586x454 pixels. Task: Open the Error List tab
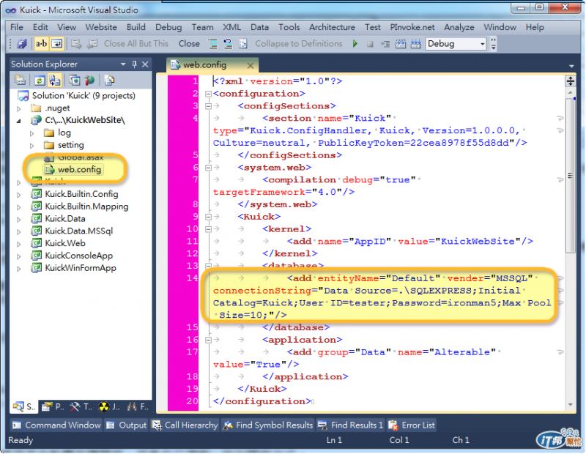click(412, 425)
